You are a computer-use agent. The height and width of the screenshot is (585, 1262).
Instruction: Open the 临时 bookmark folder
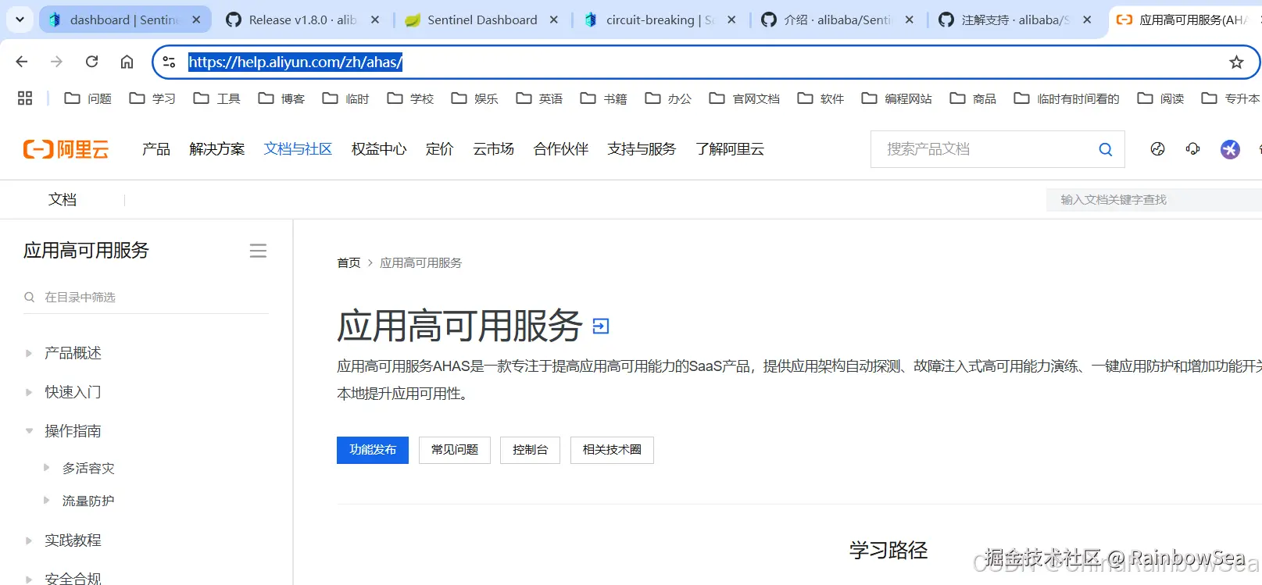click(346, 98)
